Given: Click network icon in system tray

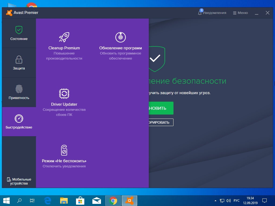Looking at the screenshot, I should pos(222,201).
